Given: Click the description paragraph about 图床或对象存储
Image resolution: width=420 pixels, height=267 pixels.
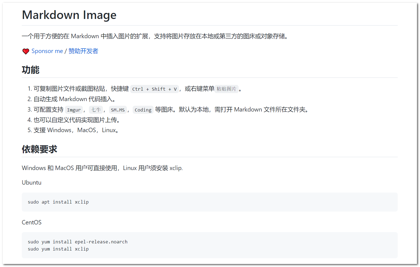Looking at the screenshot, I should pyautogui.click(x=156, y=36).
